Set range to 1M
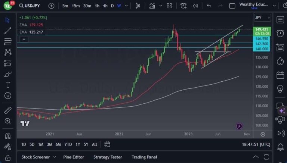Screen dimensions: 287x163 click(41, 145)
